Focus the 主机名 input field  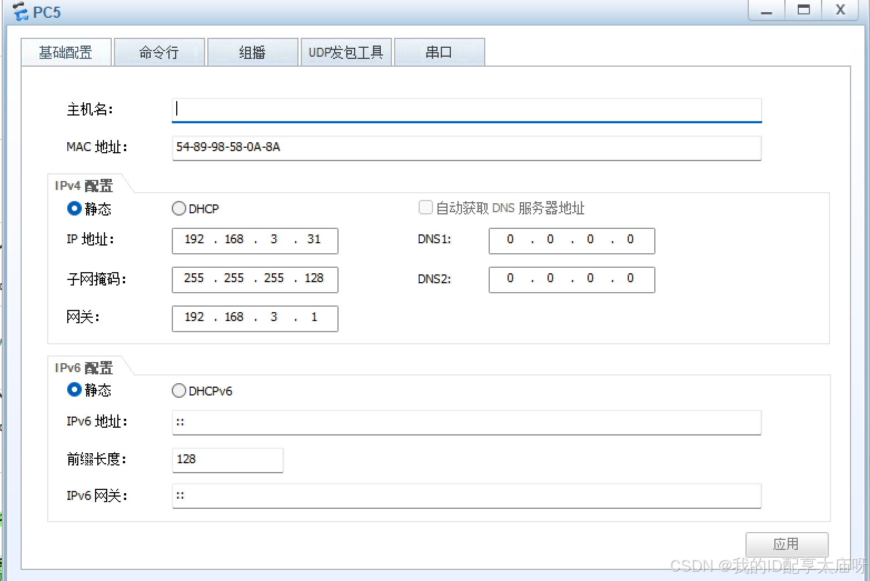click(466, 110)
